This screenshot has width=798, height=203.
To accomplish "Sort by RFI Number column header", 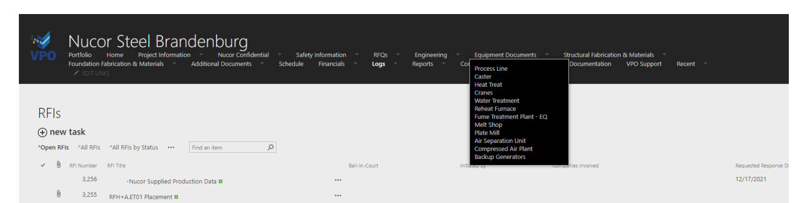I will 83,166.
